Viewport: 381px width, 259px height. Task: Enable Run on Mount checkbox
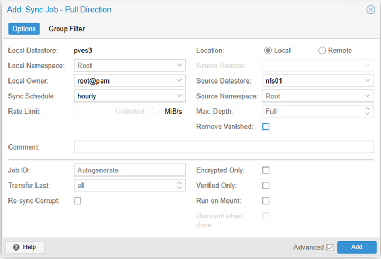point(266,201)
